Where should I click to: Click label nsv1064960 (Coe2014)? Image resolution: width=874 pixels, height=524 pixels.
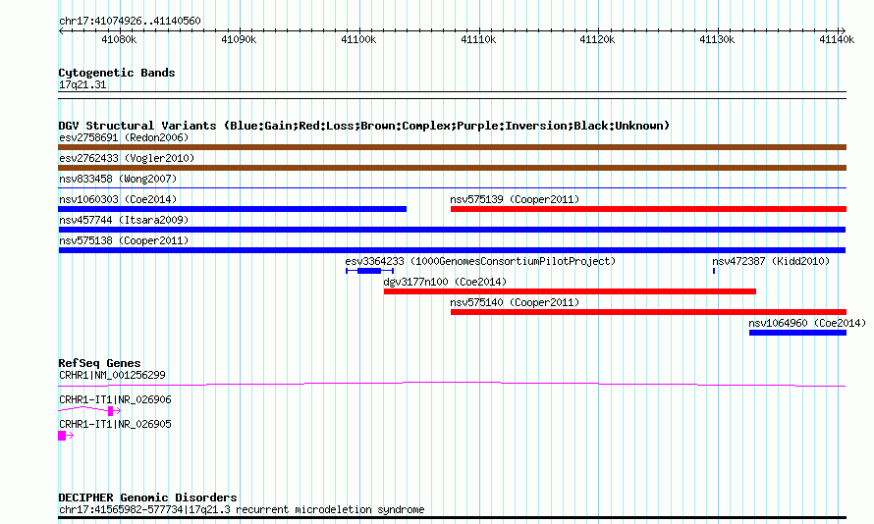tap(807, 323)
